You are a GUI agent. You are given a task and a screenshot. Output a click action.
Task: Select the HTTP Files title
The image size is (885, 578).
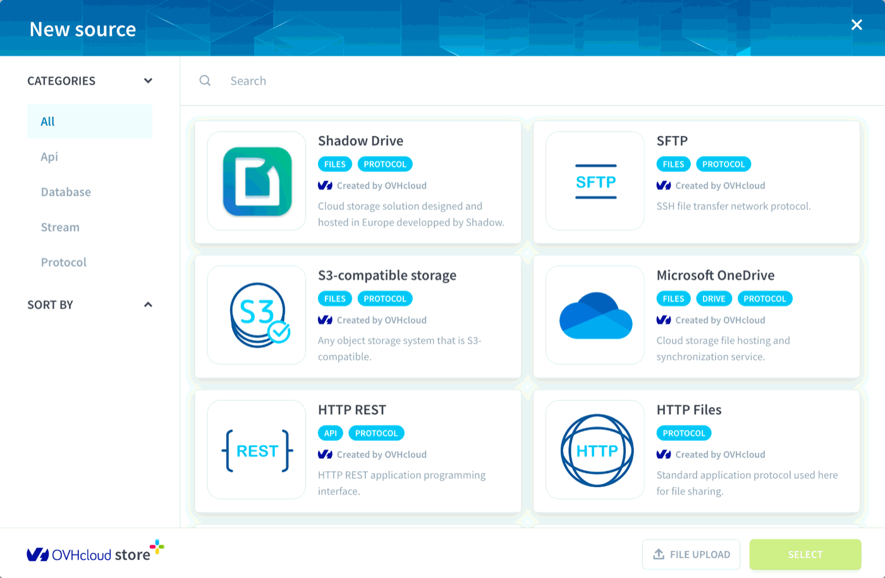pos(689,410)
